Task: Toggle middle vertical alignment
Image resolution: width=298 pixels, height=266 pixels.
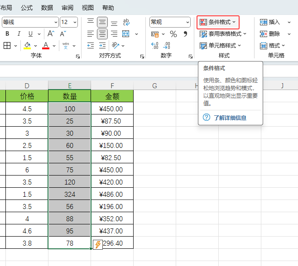Action: pyautogui.click(x=102, y=22)
